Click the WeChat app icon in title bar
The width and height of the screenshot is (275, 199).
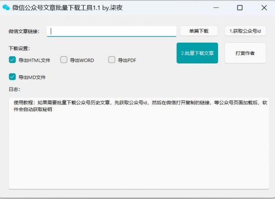click(x=6, y=7)
